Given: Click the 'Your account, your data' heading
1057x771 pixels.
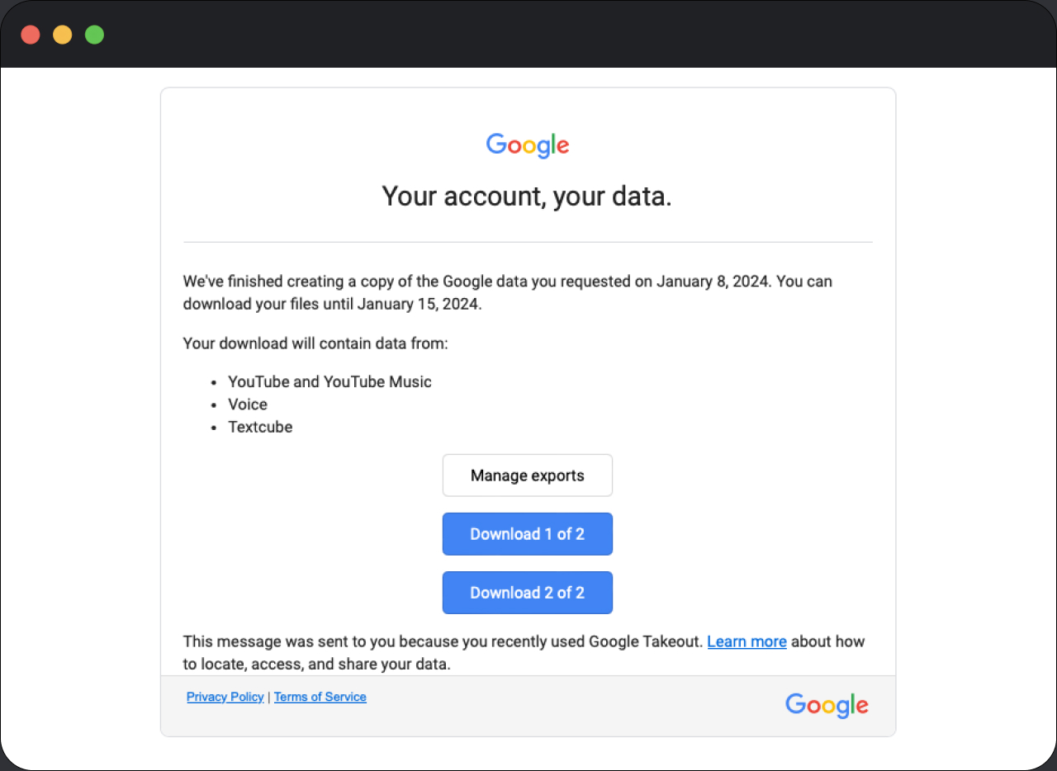Looking at the screenshot, I should [527, 196].
